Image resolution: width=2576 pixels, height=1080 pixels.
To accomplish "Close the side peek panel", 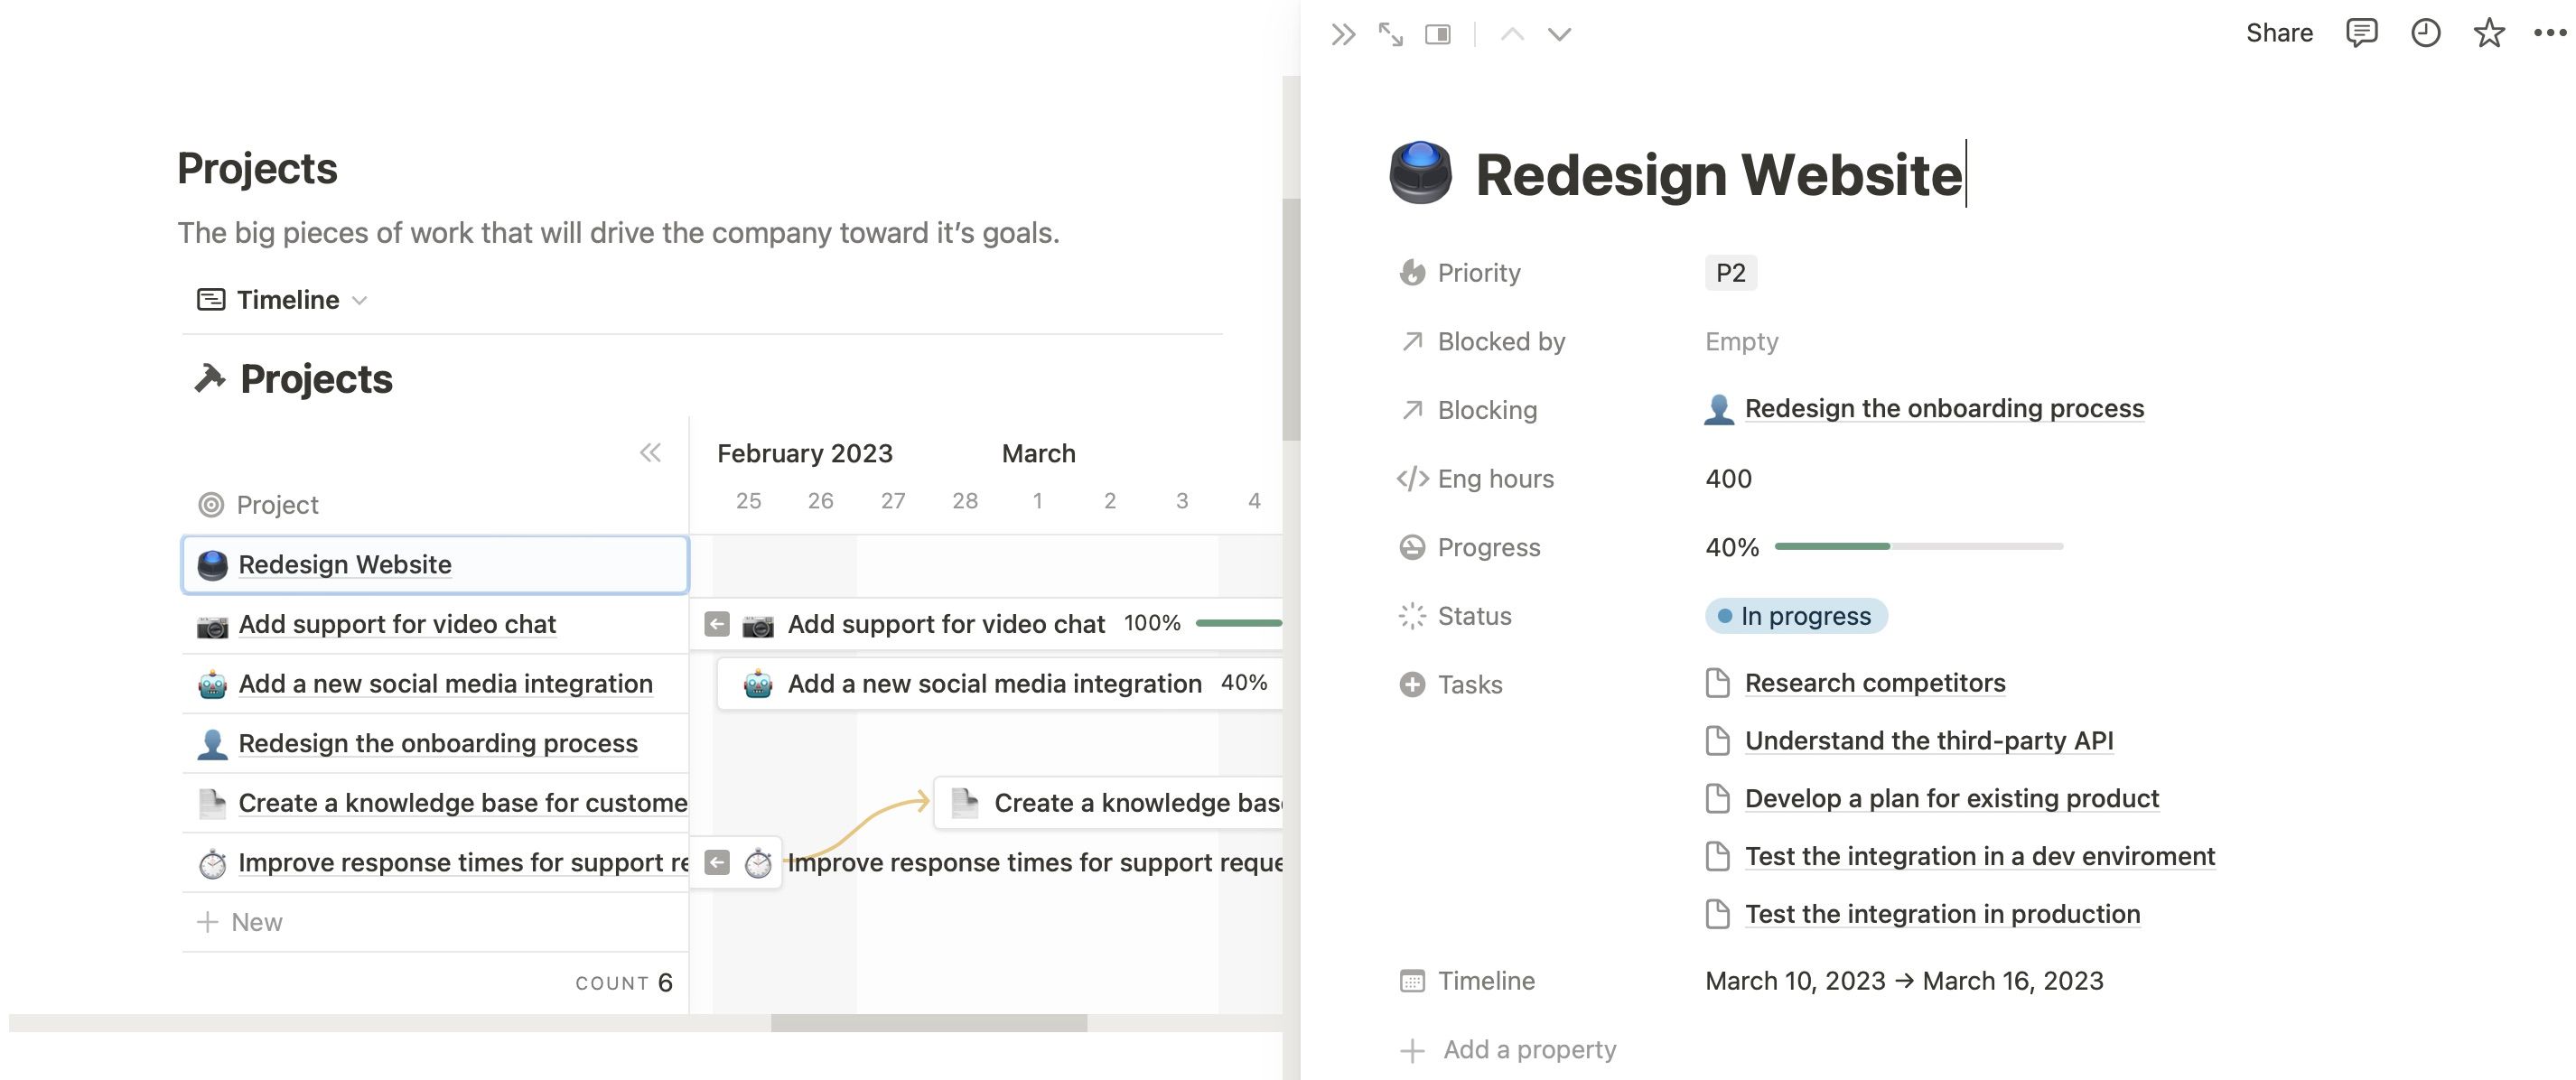I will point(1343,35).
